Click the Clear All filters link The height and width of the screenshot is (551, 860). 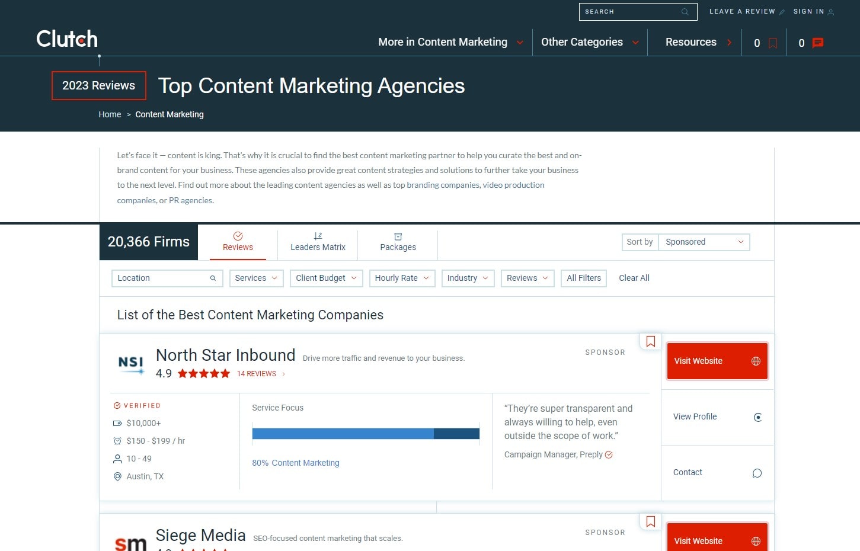pos(634,278)
